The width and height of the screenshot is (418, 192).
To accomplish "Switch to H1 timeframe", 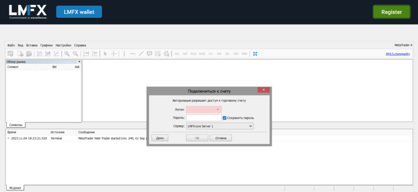I will (211, 54).
